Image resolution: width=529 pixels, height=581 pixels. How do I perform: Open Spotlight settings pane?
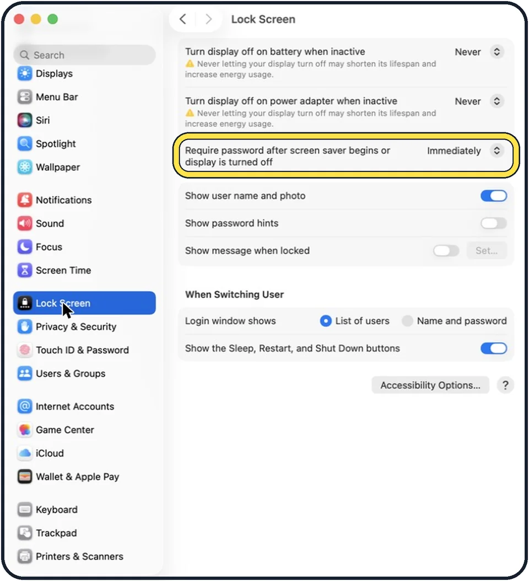point(85,144)
